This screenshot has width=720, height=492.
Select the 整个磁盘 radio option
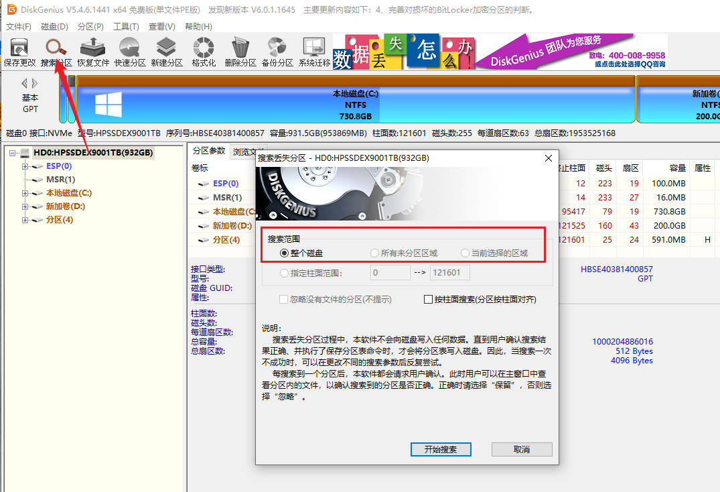pos(301,253)
